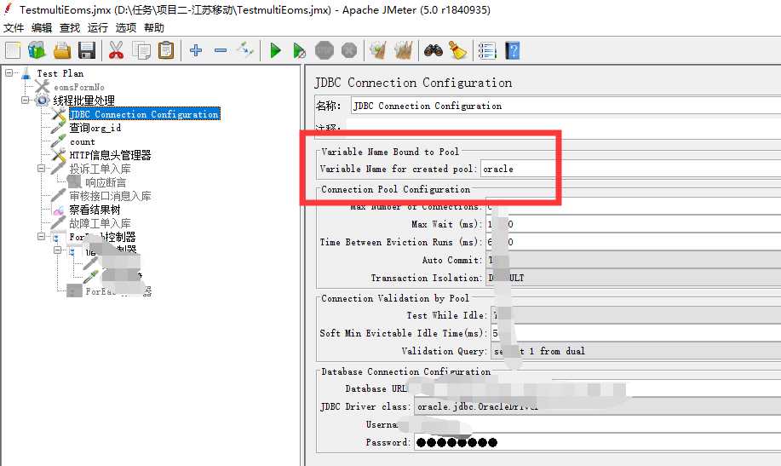
Task: Select 响应断言 assertion node
Action: pyautogui.click(x=106, y=182)
